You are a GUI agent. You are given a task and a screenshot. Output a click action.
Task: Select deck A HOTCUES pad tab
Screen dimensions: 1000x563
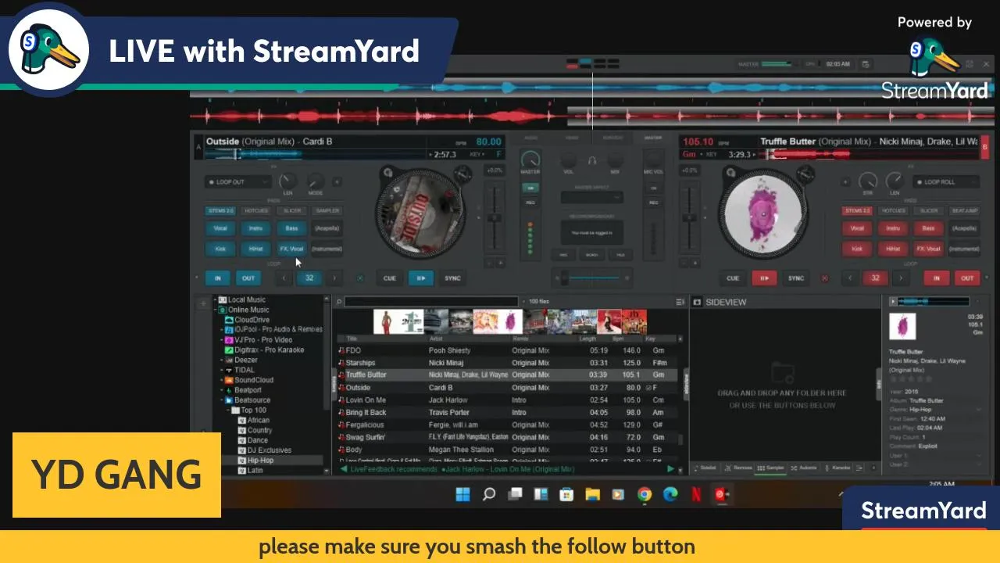coord(256,210)
